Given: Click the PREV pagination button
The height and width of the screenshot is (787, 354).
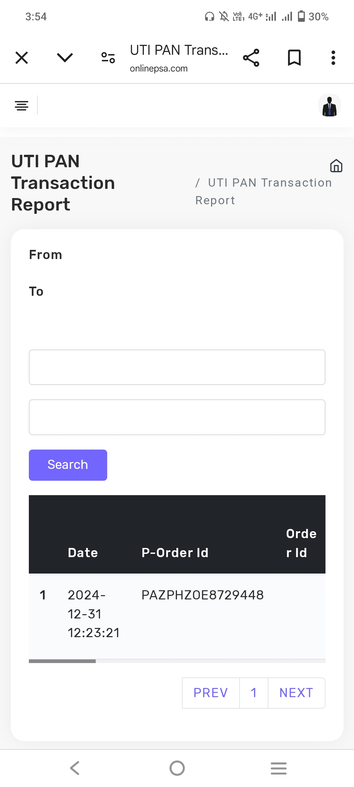Looking at the screenshot, I should [211, 693].
